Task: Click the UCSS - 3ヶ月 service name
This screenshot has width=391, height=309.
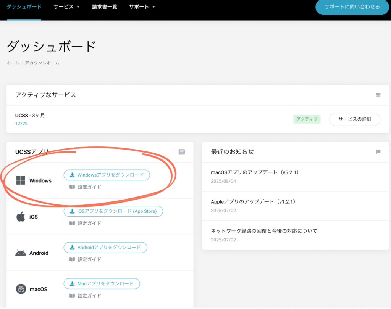Action: pyautogui.click(x=30, y=116)
